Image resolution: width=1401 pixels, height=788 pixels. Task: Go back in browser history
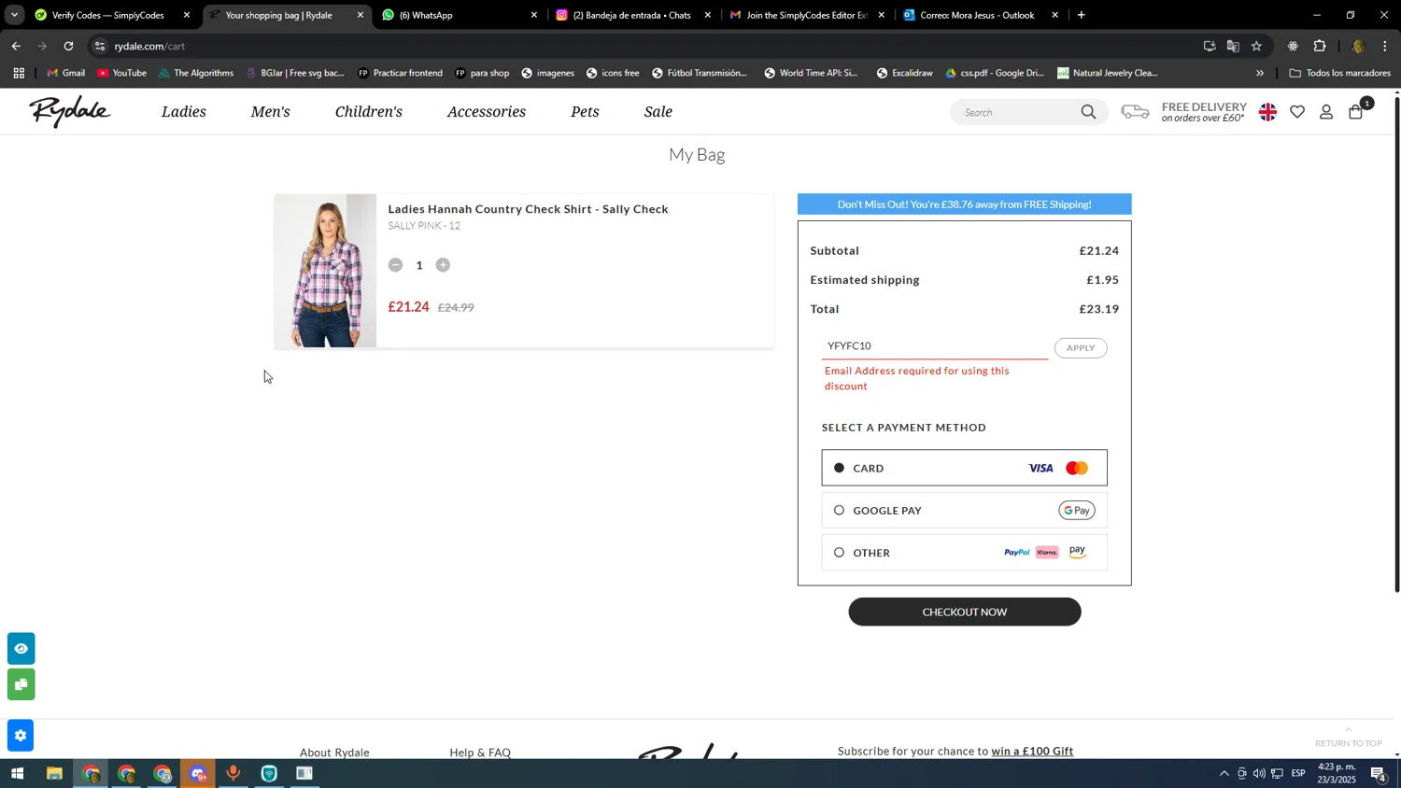(x=16, y=46)
